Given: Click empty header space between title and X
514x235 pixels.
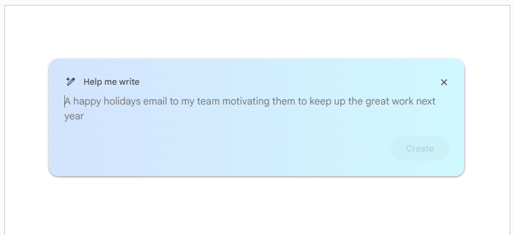Looking at the screenshot, I should [x=288, y=82].
